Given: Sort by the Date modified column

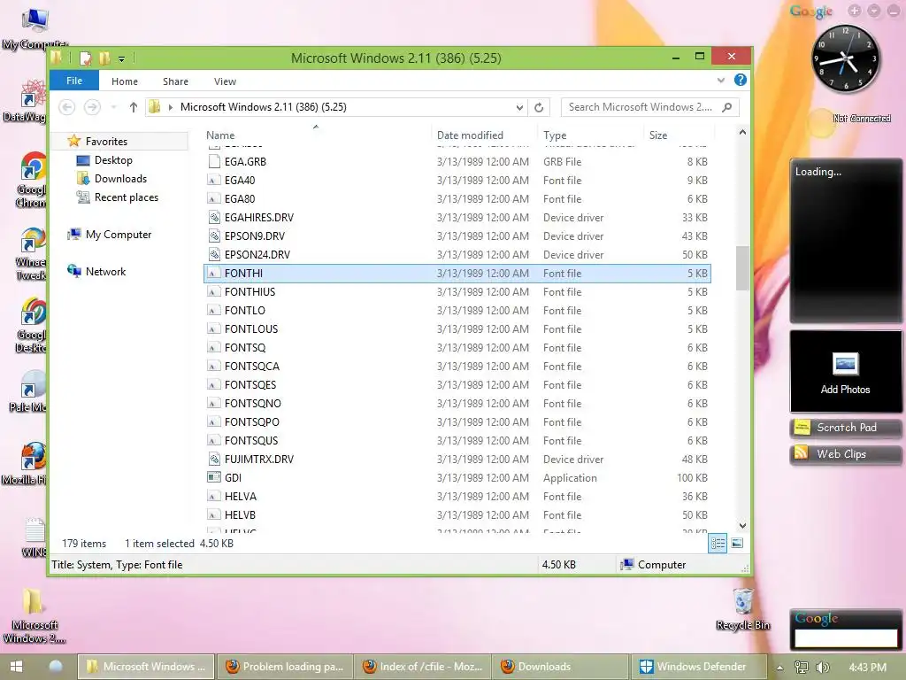Looking at the screenshot, I should coord(470,135).
